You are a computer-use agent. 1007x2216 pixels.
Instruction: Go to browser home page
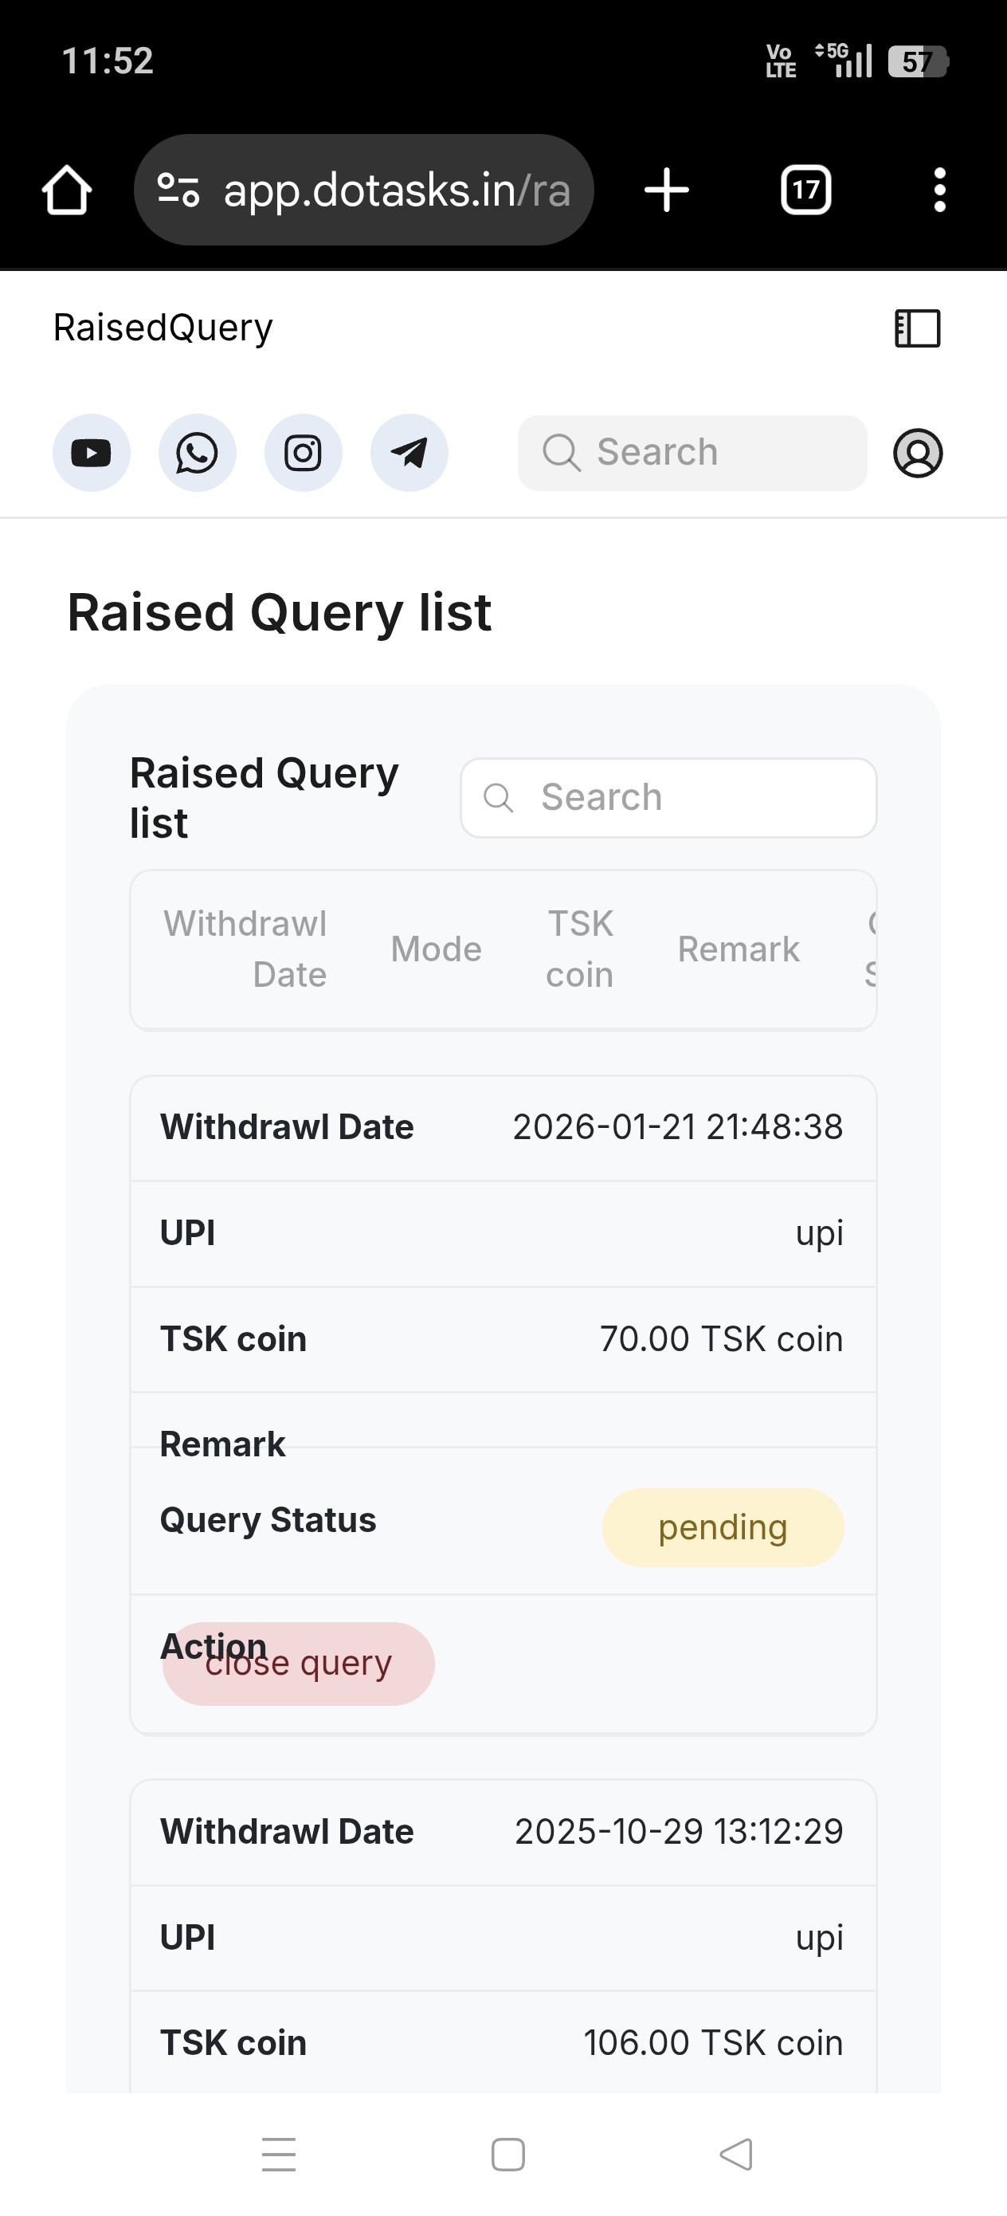(67, 191)
